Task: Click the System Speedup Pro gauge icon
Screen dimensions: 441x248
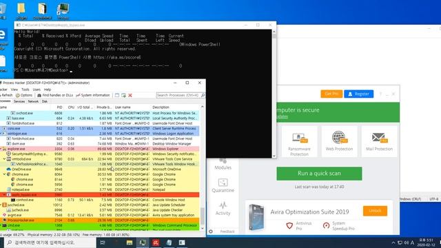Action: click(x=326, y=225)
